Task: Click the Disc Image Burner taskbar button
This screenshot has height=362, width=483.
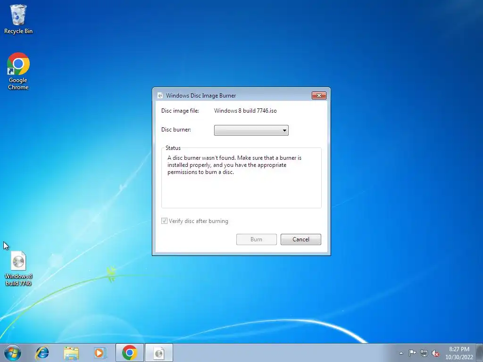Action: [158, 353]
